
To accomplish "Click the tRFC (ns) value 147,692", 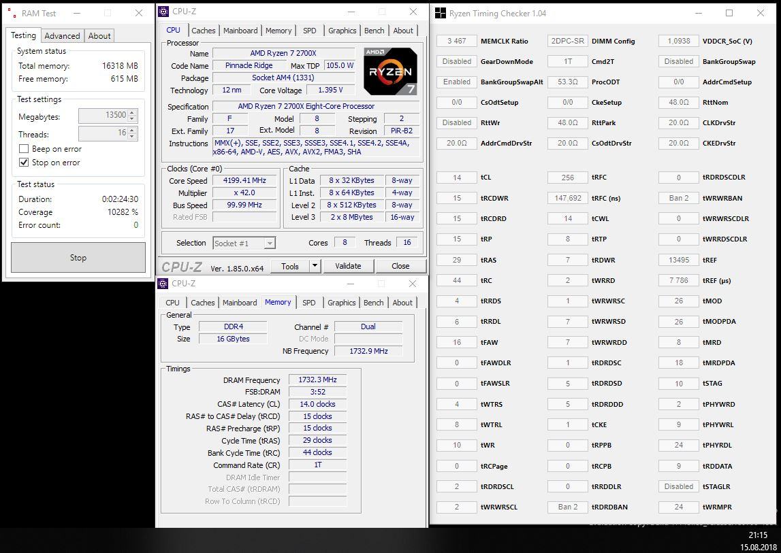I will point(568,198).
